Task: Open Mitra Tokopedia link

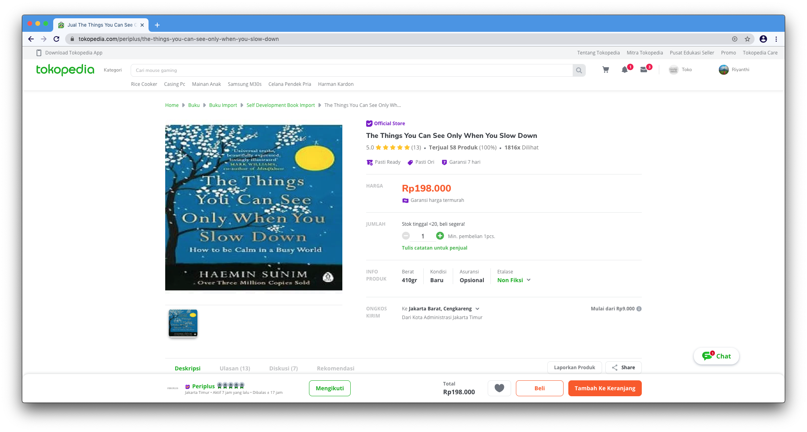Action: [x=645, y=52]
